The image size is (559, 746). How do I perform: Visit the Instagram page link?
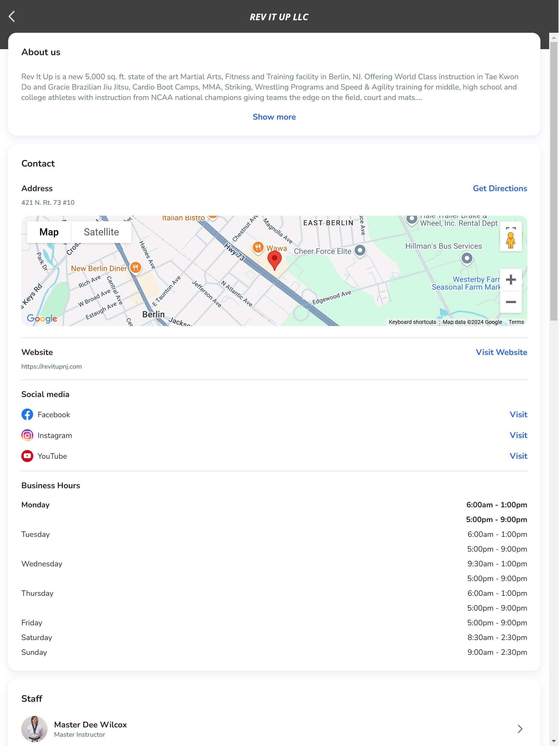[518, 435]
